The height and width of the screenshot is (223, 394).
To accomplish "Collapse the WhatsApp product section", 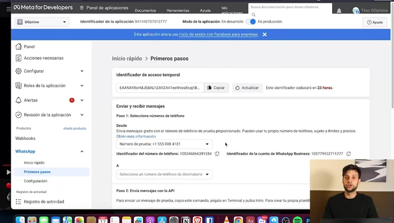I will (x=82, y=151).
